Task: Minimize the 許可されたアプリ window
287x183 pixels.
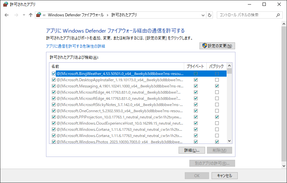Action: point(249,4)
